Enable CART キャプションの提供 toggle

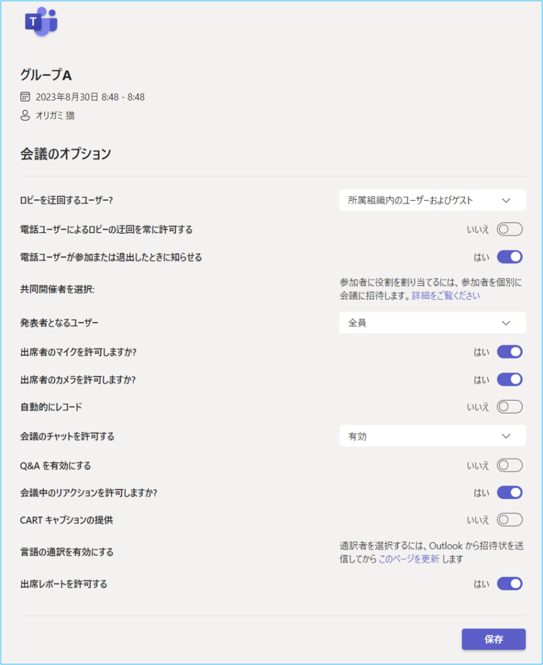tap(509, 520)
